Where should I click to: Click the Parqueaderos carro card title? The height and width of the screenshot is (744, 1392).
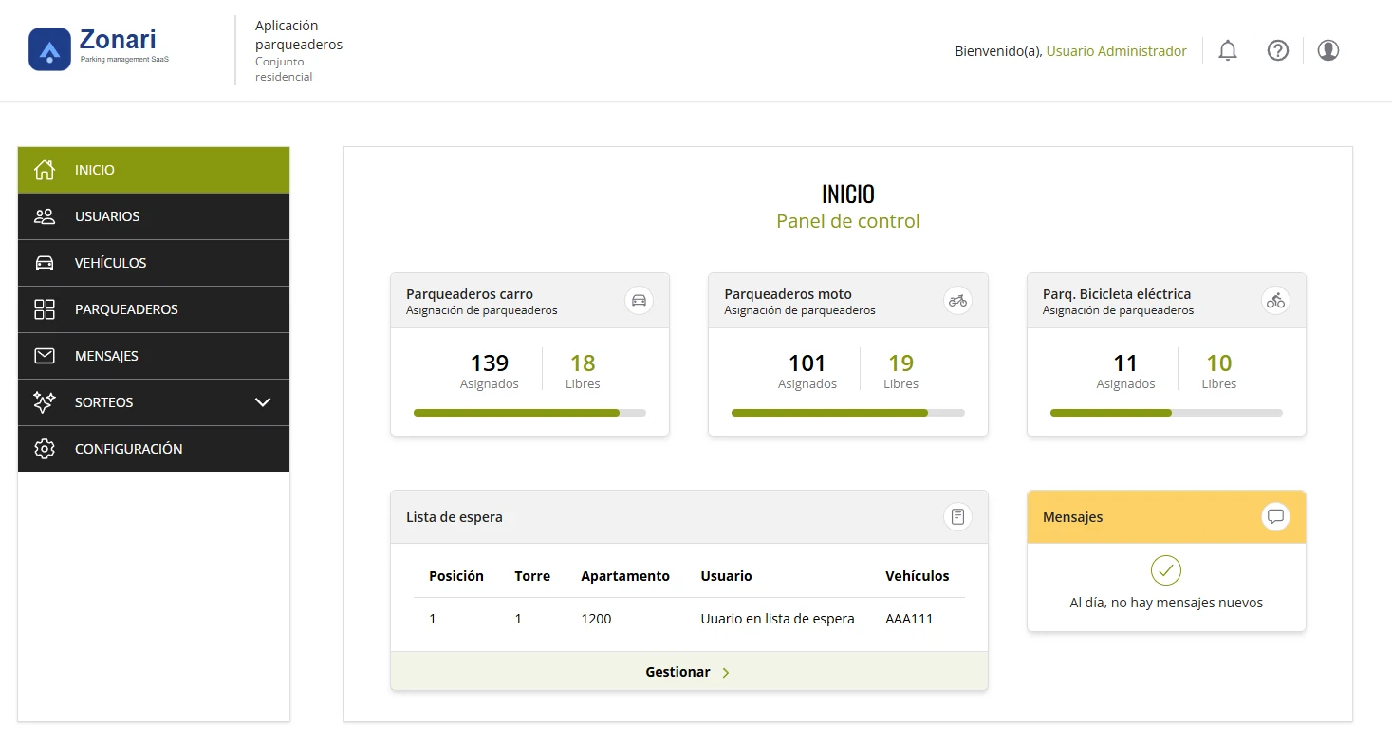coord(470,294)
